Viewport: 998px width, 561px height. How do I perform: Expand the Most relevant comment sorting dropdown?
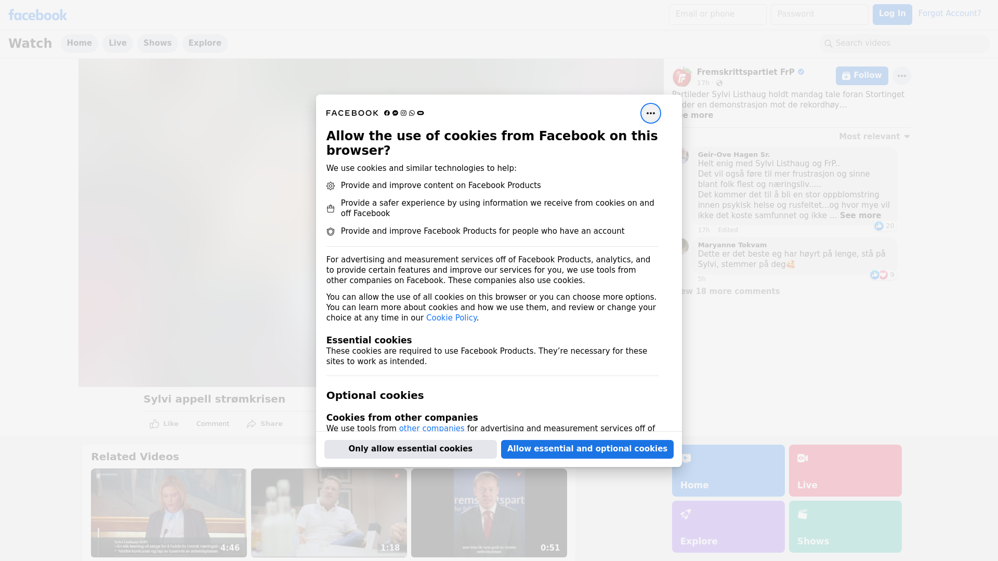coord(874,137)
